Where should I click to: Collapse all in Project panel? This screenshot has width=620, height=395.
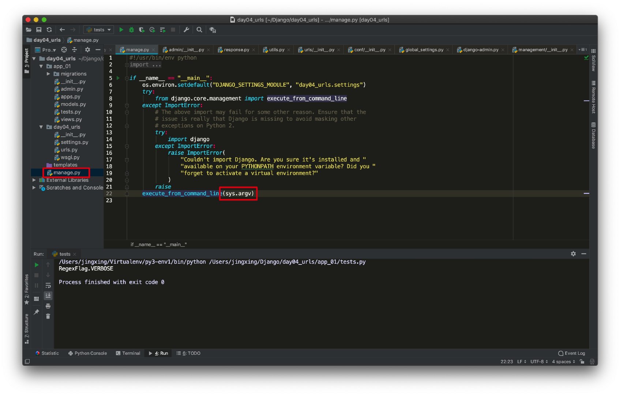[x=74, y=50]
